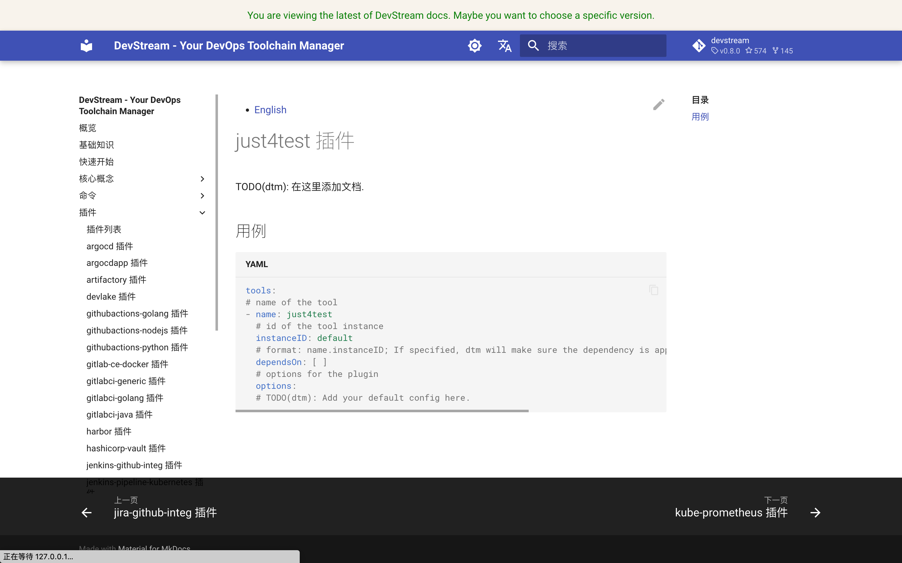Click the YAML code block horizontal scrollbar
This screenshot has width=902, height=563.
382,411
